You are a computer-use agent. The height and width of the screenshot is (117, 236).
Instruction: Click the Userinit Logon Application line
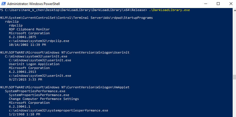point(34,64)
